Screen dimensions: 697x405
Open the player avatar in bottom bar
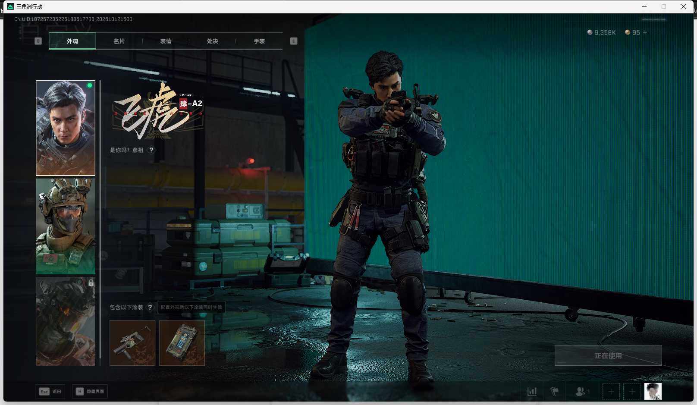(653, 392)
